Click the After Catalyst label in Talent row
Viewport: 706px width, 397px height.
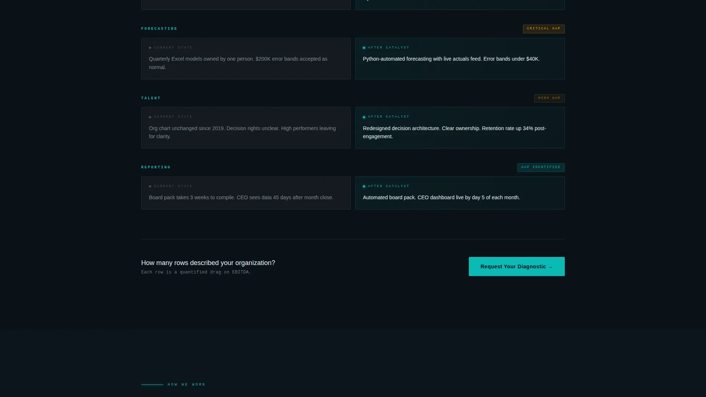click(x=389, y=117)
